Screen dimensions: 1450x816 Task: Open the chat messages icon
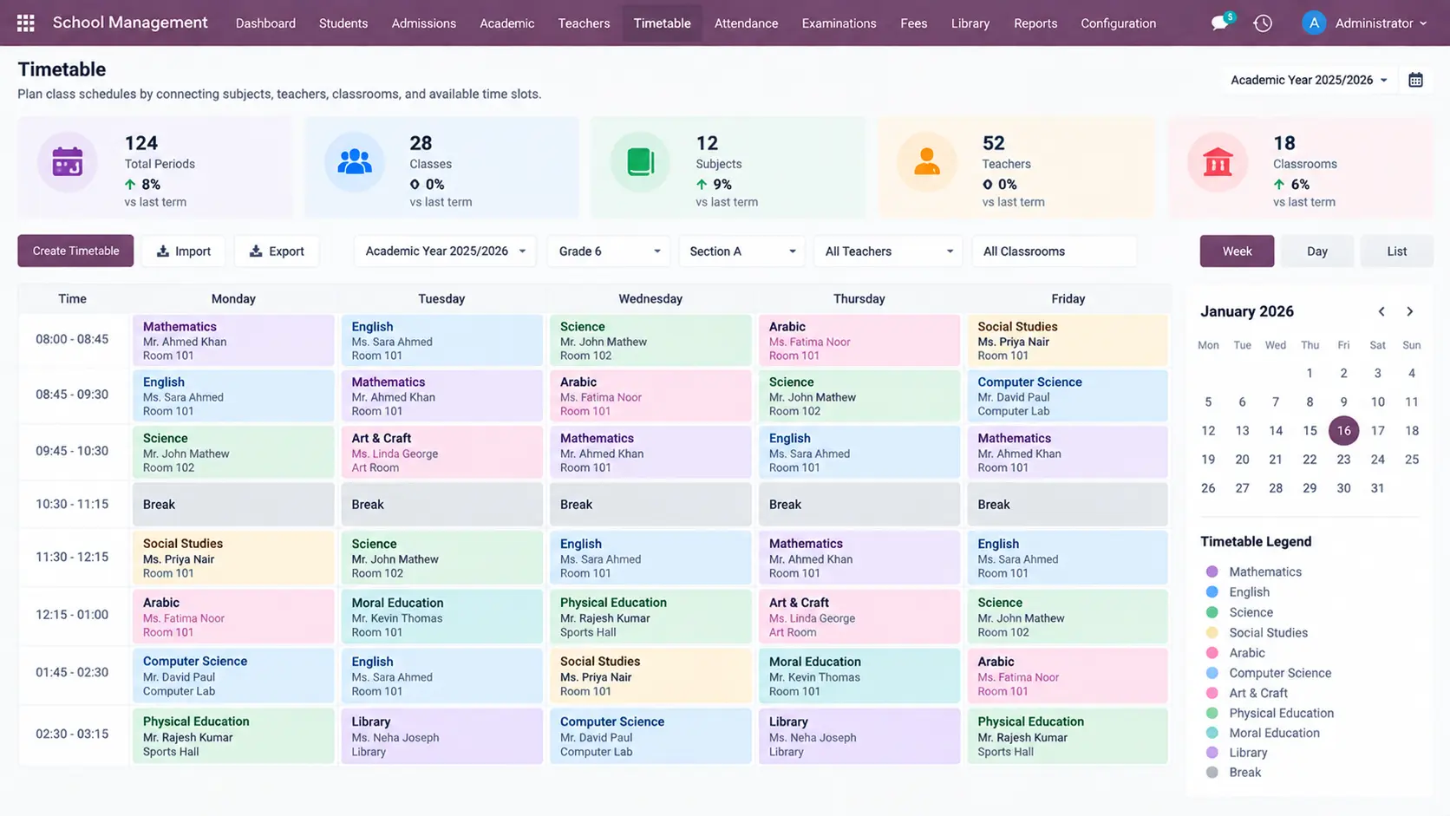click(1221, 23)
